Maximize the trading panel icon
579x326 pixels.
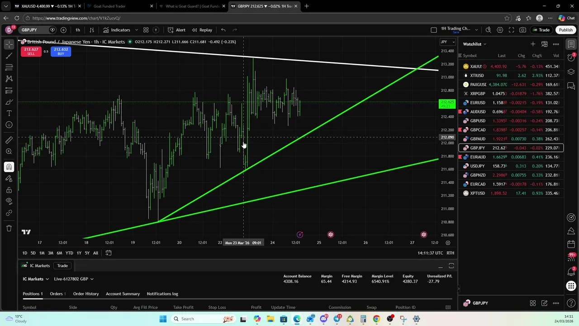451,266
